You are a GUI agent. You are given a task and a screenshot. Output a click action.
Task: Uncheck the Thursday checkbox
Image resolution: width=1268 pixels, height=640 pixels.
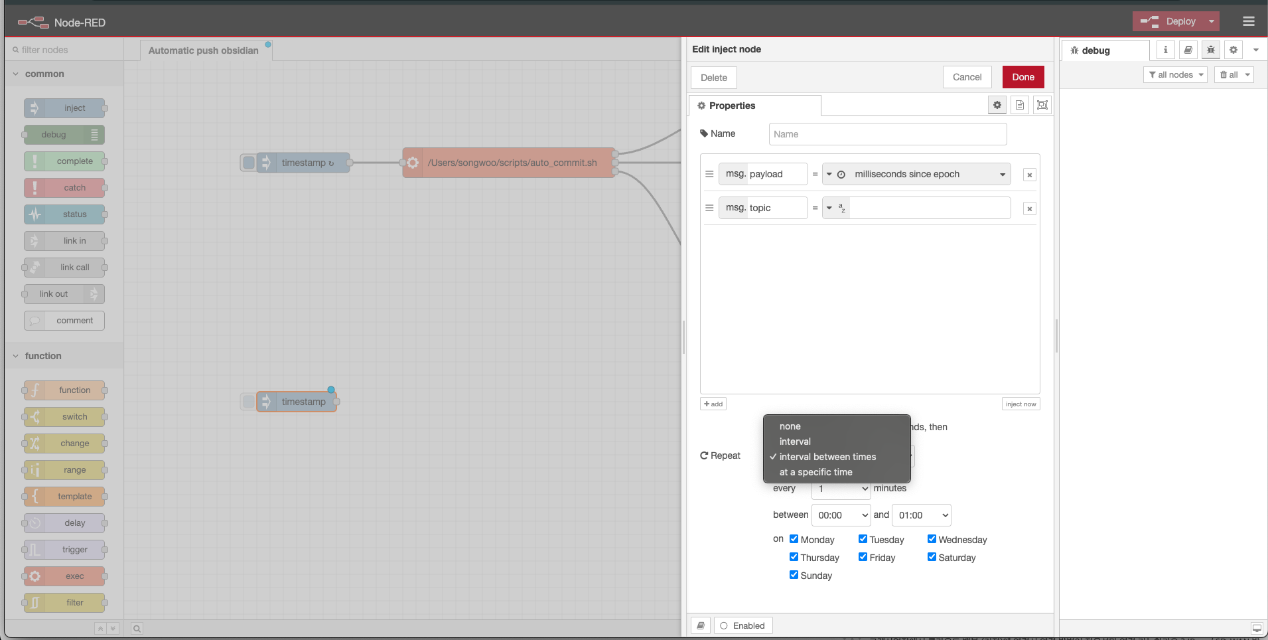794,557
